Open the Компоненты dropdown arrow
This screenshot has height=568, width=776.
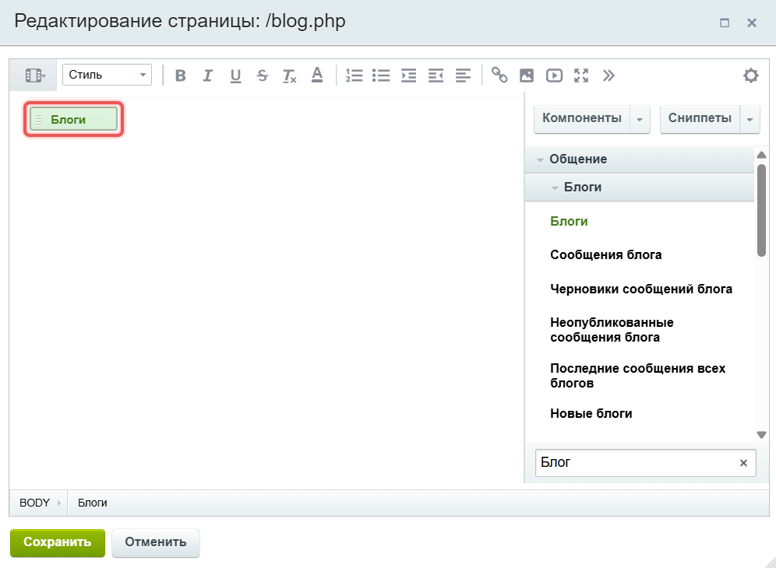click(x=640, y=119)
